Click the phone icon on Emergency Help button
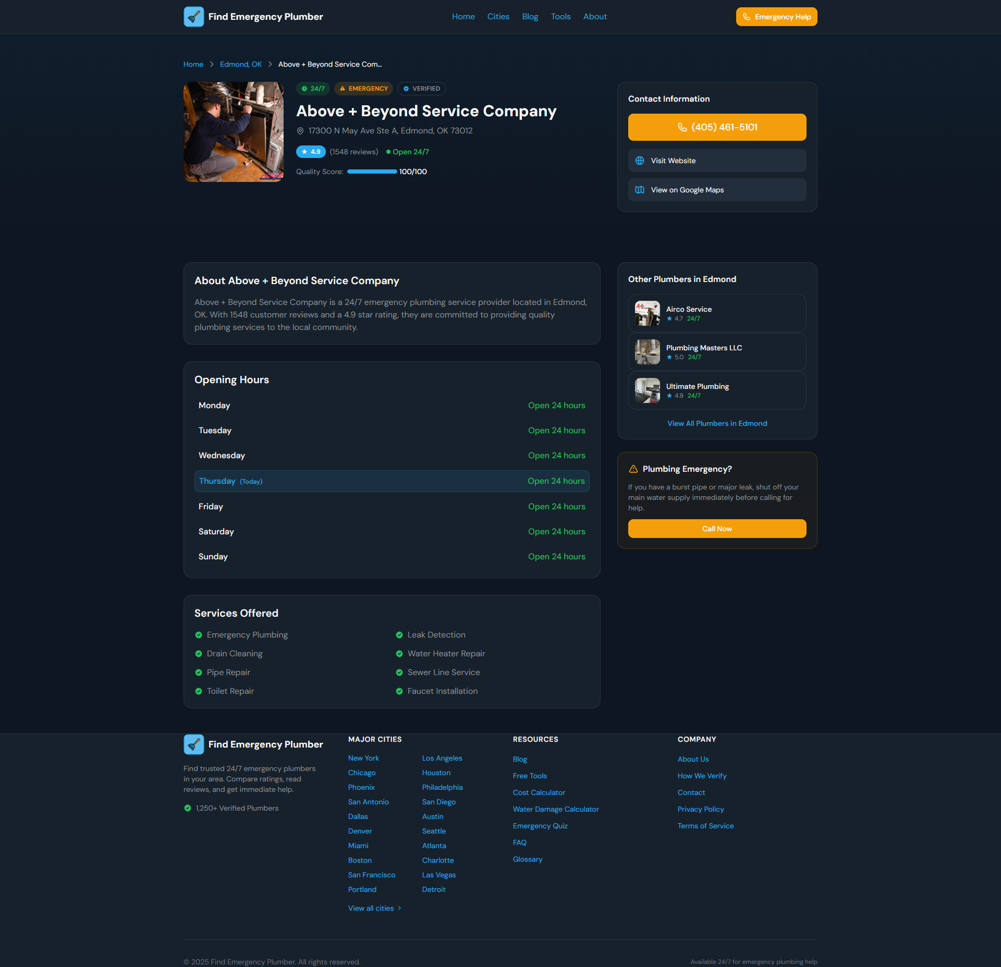The image size is (1001, 967). [747, 17]
